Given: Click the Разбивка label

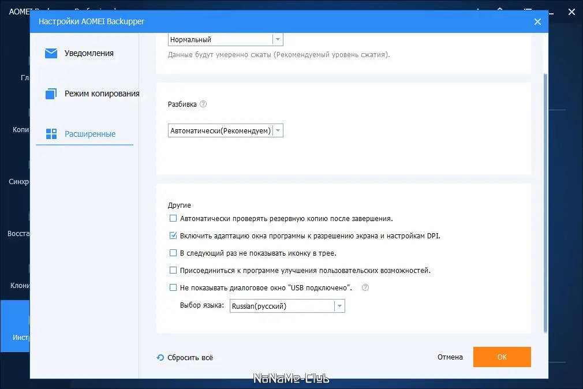Looking at the screenshot, I should pyautogui.click(x=182, y=104).
